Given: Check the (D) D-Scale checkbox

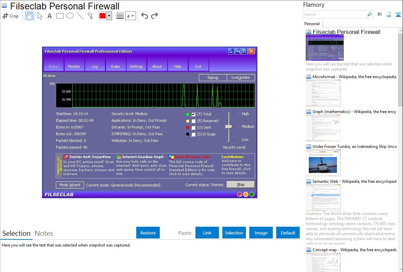Looking at the screenshot, I should point(193,134).
